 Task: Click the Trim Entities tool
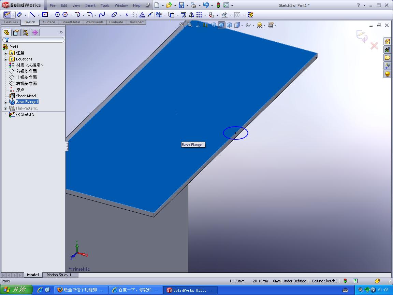(159, 15)
